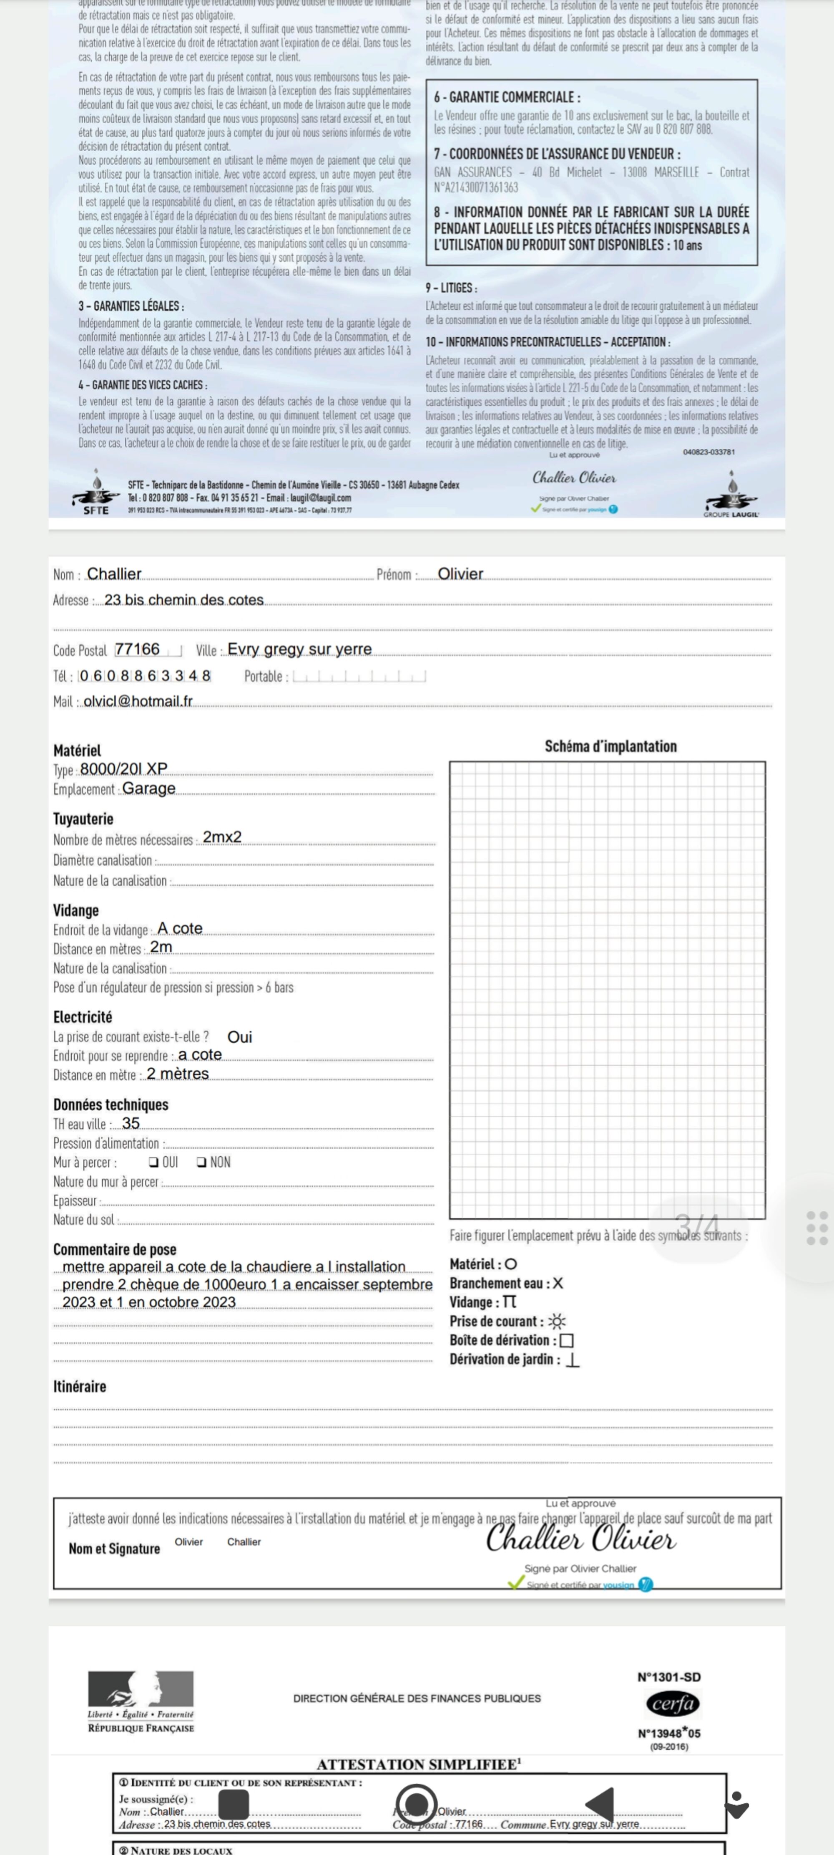This screenshot has height=1855, width=834.
Task: Open recent apps via square button
Action: [233, 1805]
